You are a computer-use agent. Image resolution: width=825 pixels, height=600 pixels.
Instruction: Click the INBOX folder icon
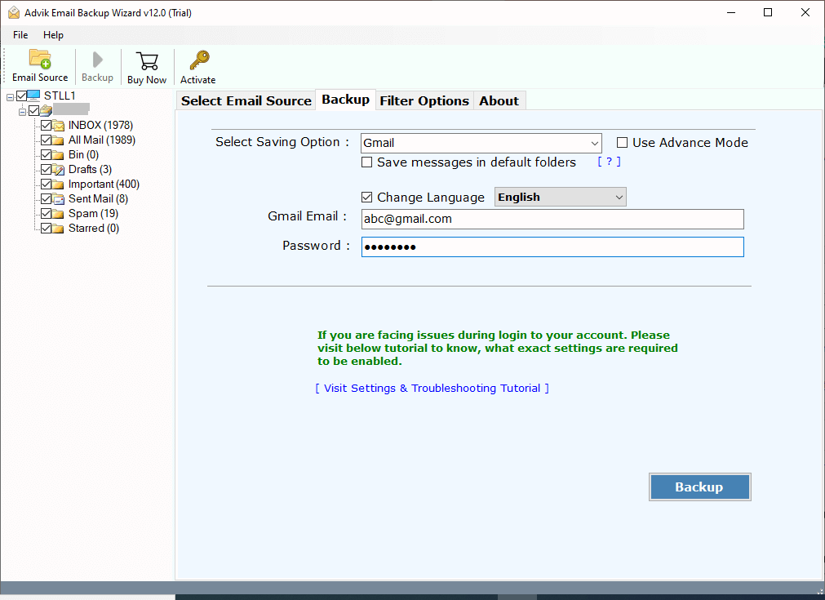click(59, 125)
